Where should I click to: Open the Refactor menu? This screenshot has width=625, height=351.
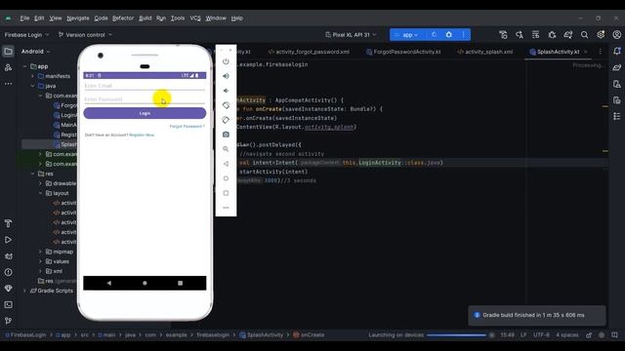point(123,19)
